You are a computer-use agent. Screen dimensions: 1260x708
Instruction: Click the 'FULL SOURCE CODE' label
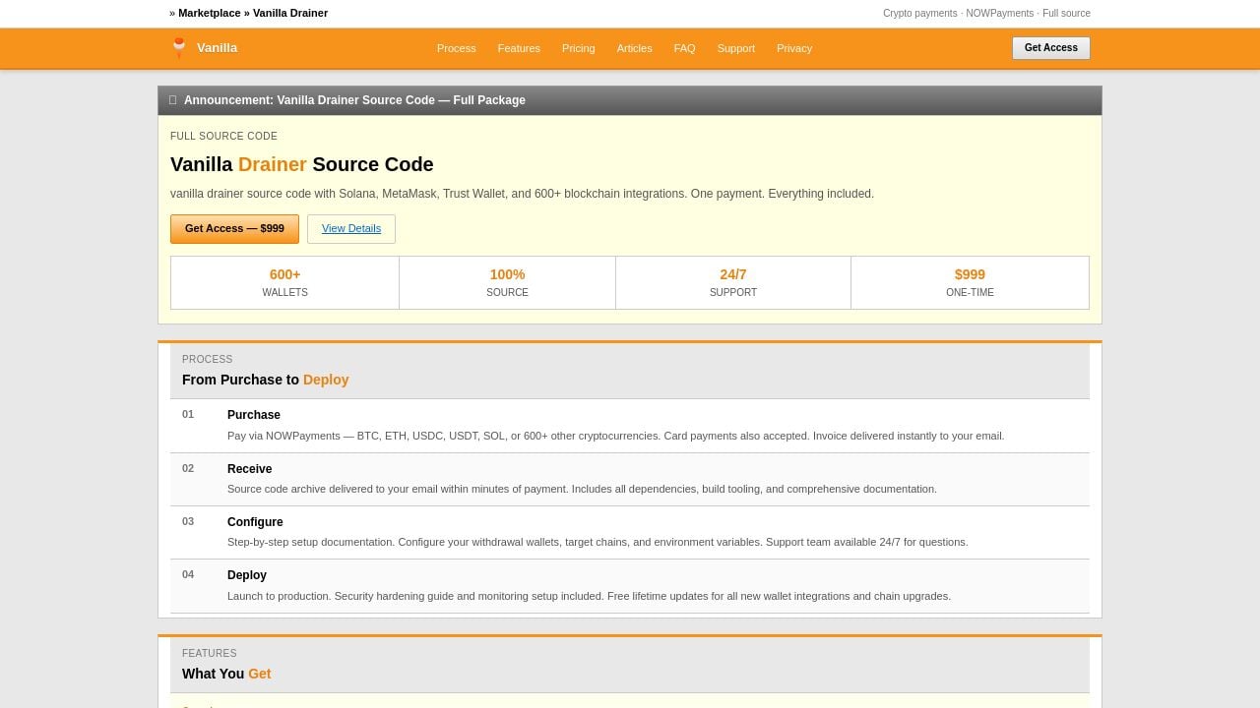[223, 137]
